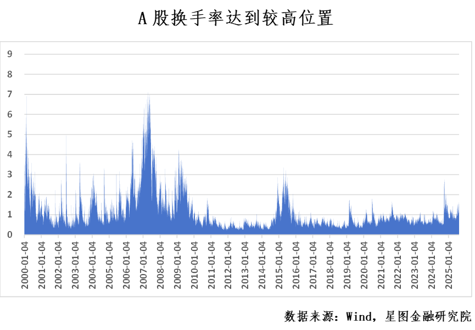
Task: Click the '数据来源' label
Action: click(309, 317)
